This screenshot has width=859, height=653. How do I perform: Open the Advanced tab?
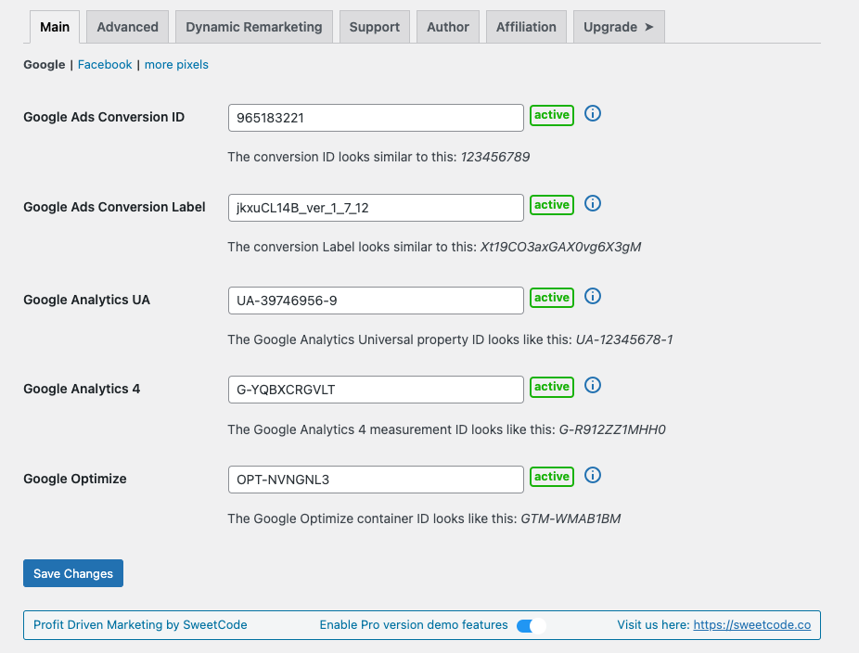[x=128, y=27]
